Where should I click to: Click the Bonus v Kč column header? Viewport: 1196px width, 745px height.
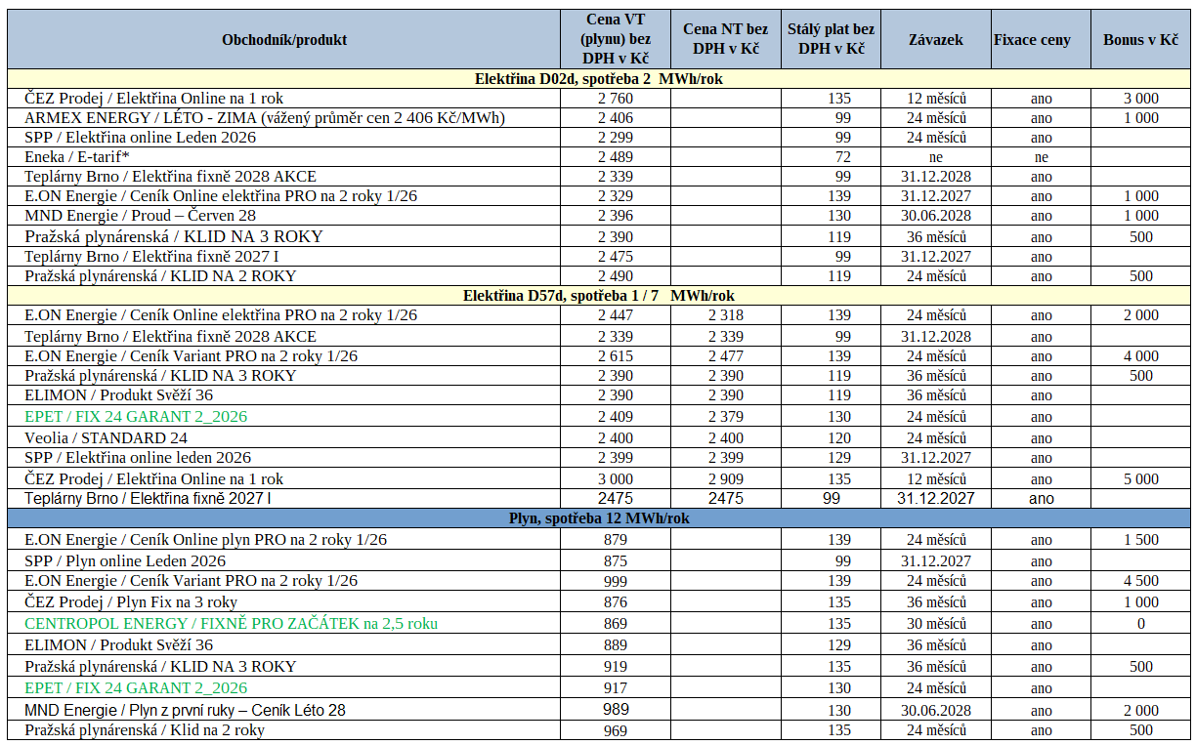coord(1140,40)
